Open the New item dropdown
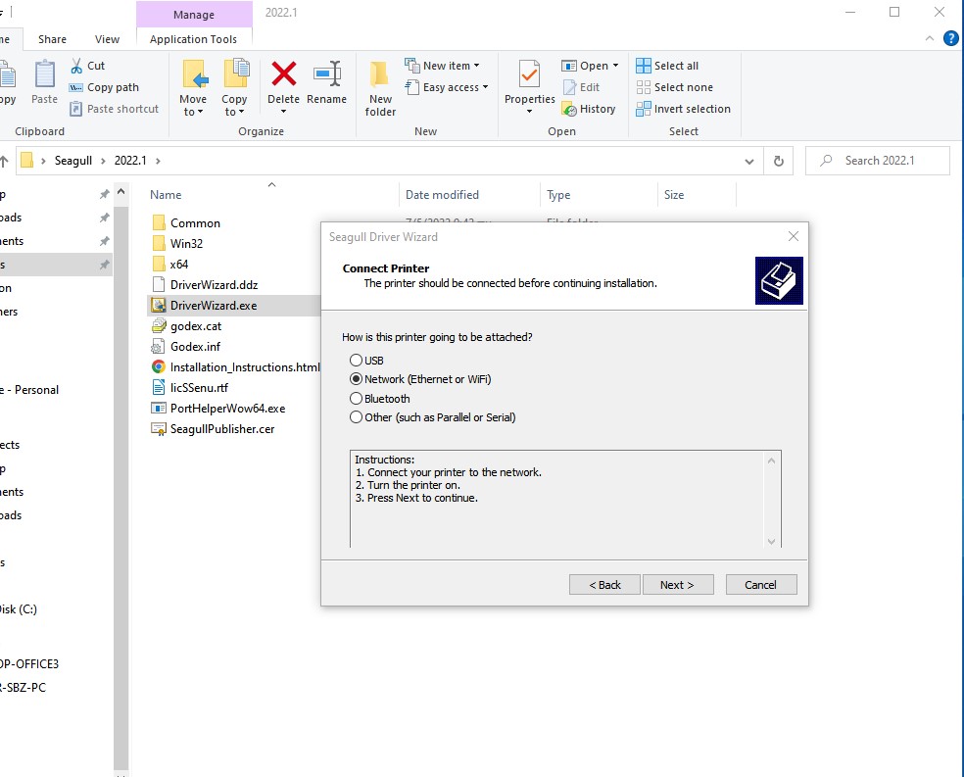This screenshot has height=777, width=964. [442, 66]
